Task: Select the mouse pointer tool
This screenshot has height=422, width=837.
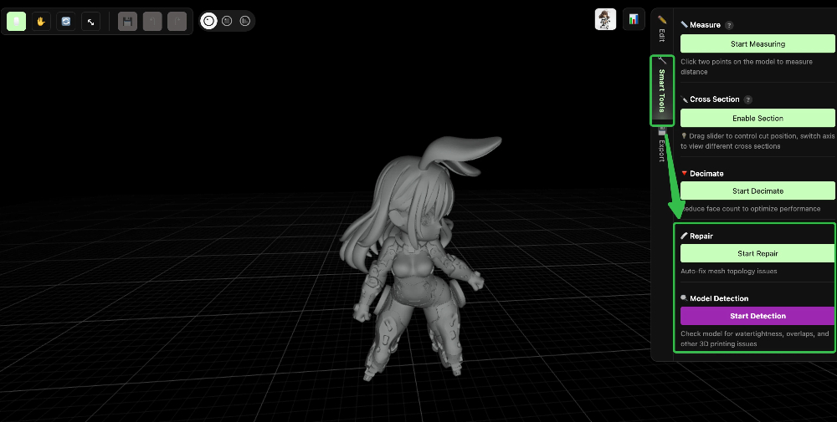Action: [x=16, y=22]
